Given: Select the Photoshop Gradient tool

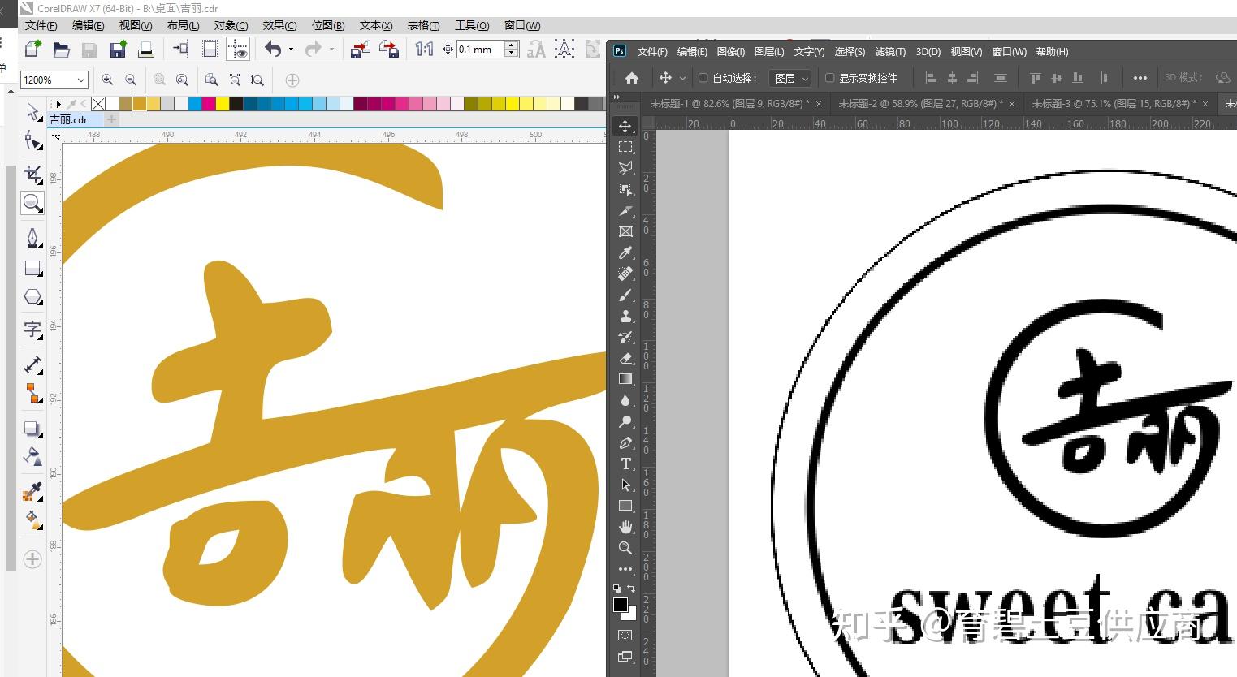Looking at the screenshot, I should click(x=625, y=379).
